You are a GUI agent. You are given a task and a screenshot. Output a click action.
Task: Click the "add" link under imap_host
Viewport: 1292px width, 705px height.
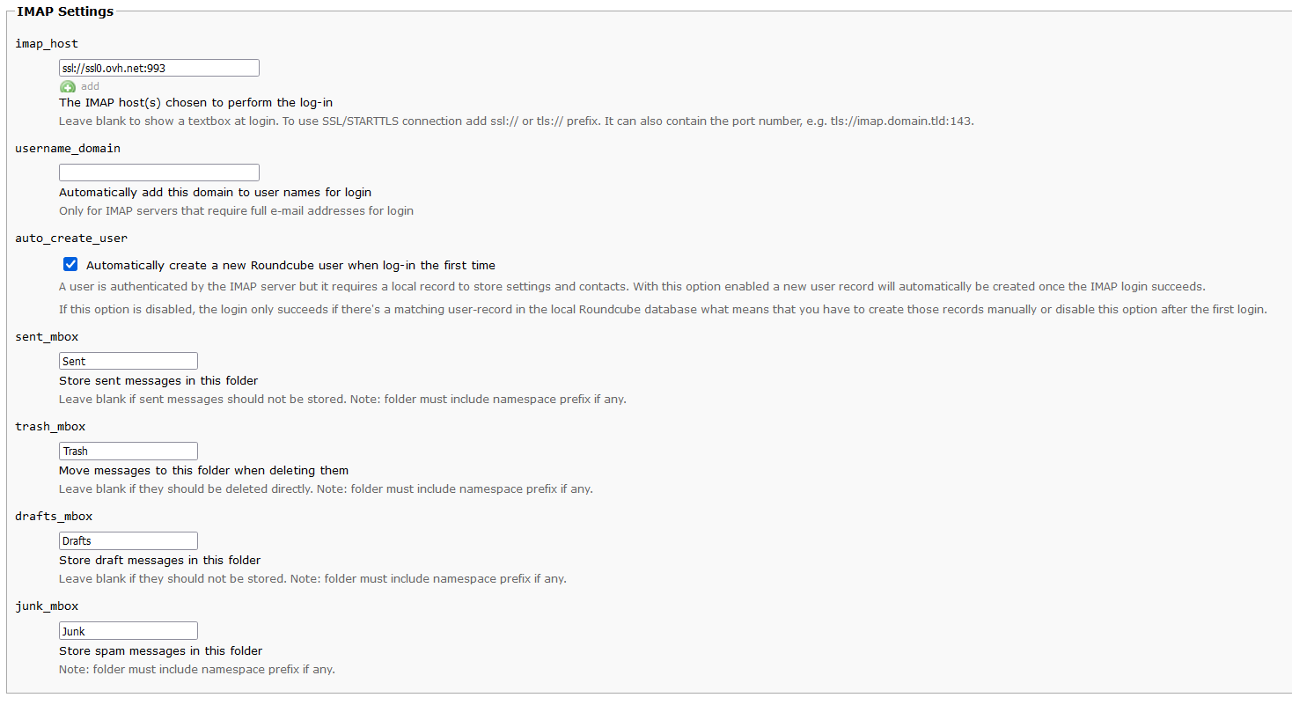(90, 86)
